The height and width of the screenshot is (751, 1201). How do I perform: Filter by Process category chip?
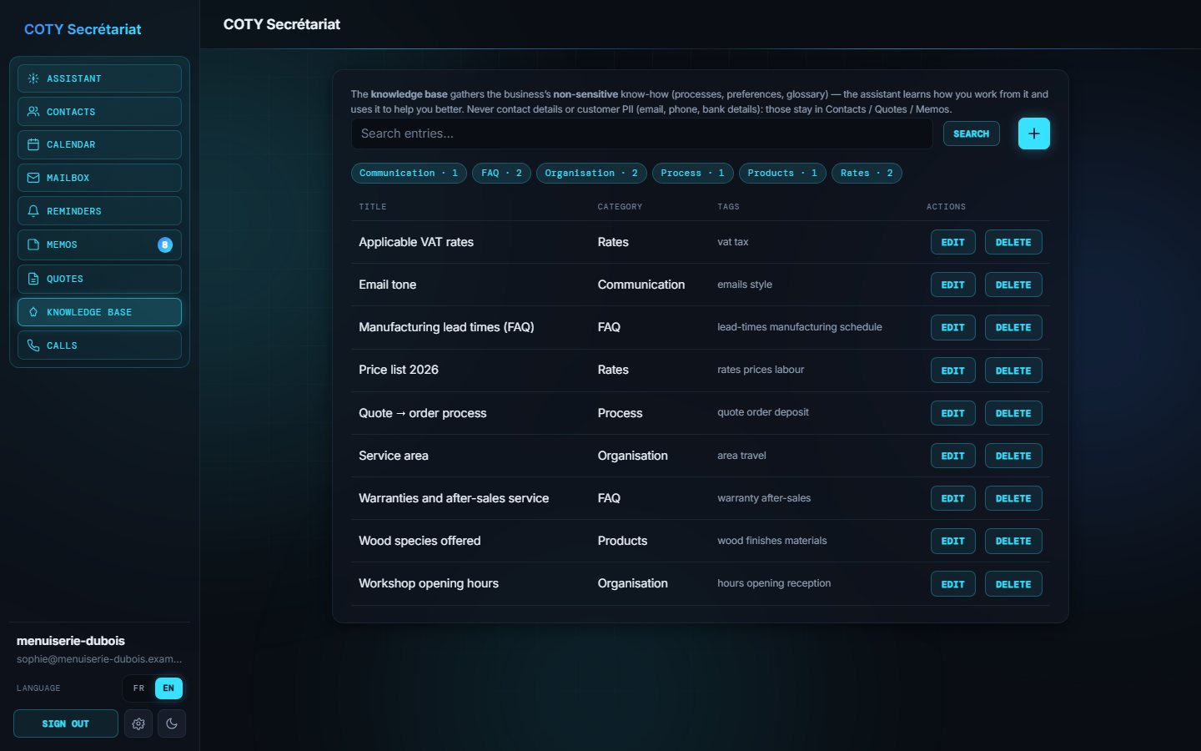pyautogui.click(x=692, y=173)
